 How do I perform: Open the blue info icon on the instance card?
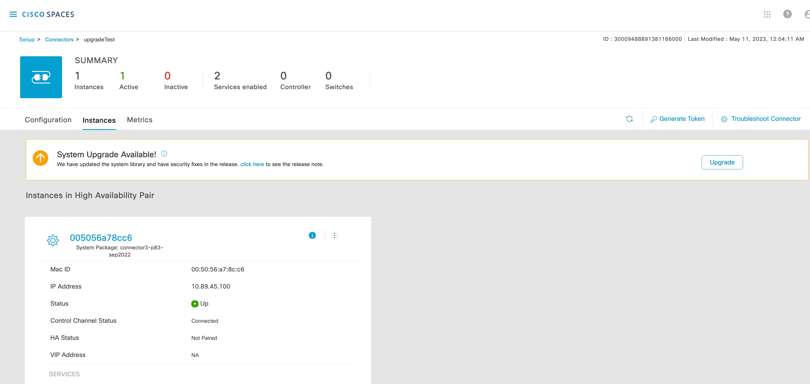point(312,235)
